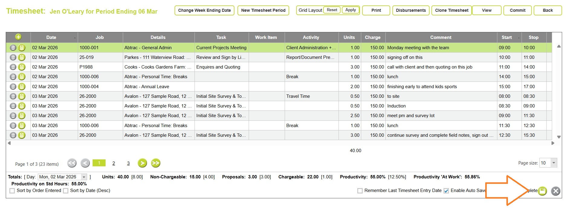Image resolution: width=566 pixels, height=211 pixels.
Task: Click the green add new row icon
Action: pyautogui.click(x=18, y=37)
